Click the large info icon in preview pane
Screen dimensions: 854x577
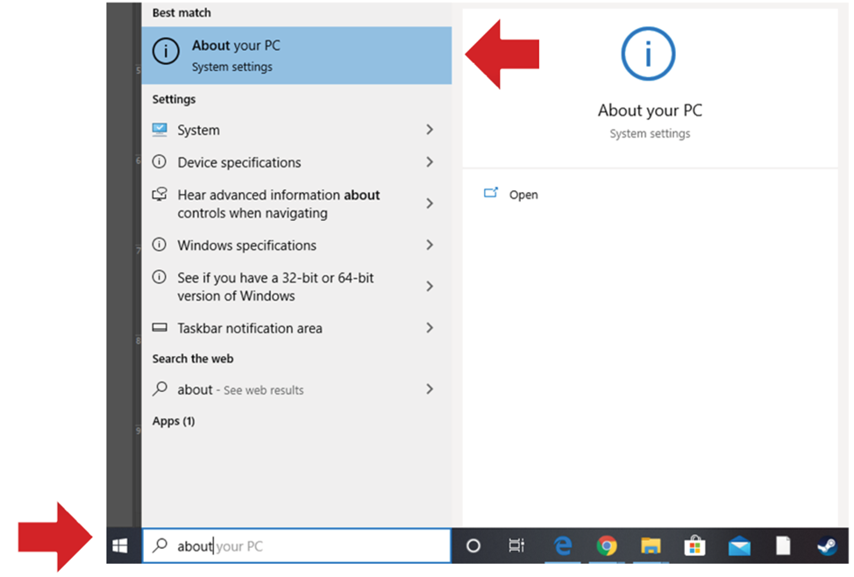(648, 54)
